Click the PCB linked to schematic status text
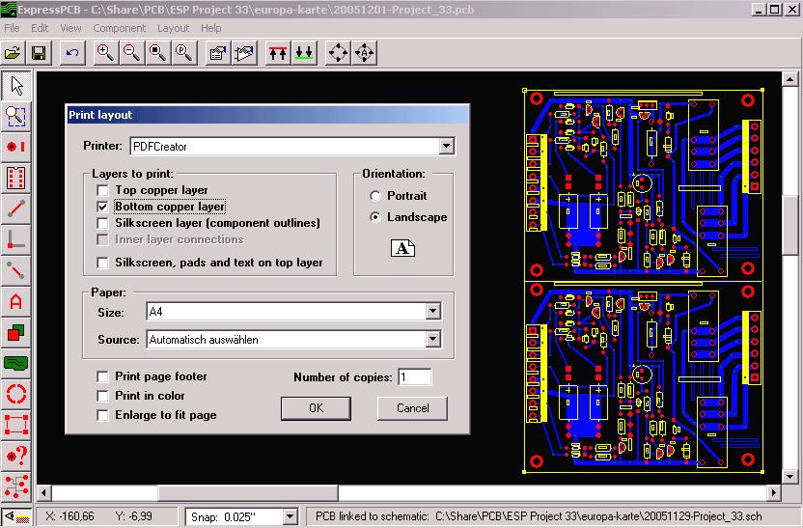Image resolution: width=803 pixels, height=528 pixels. coord(539,516)
